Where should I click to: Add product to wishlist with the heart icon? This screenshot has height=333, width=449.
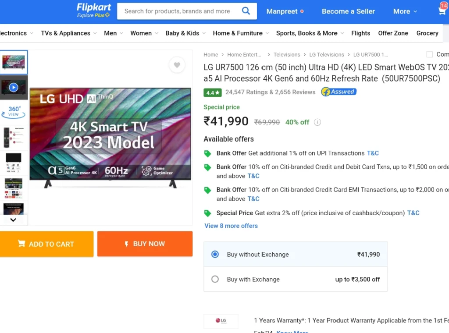pos(177,65)
